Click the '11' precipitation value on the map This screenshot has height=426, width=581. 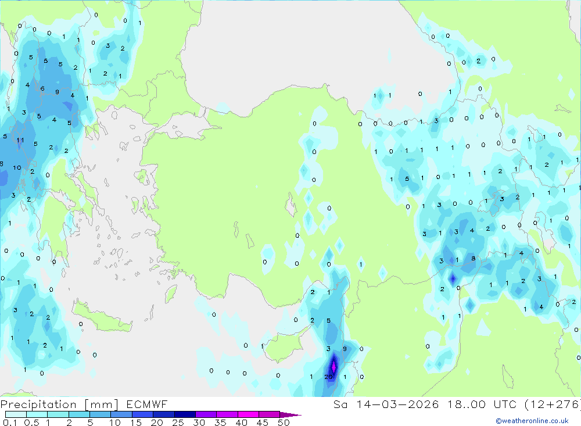coord(20,140)
